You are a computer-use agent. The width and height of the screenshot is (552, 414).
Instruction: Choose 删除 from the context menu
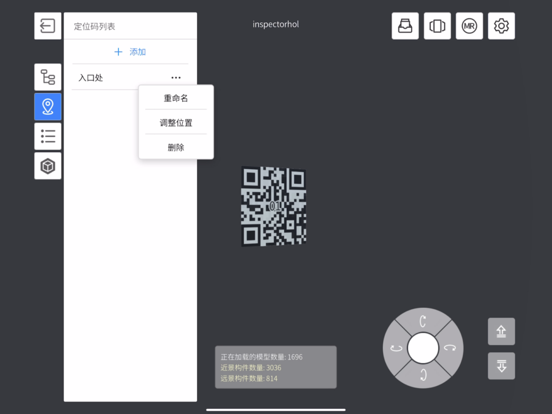(x=176, y=147)
